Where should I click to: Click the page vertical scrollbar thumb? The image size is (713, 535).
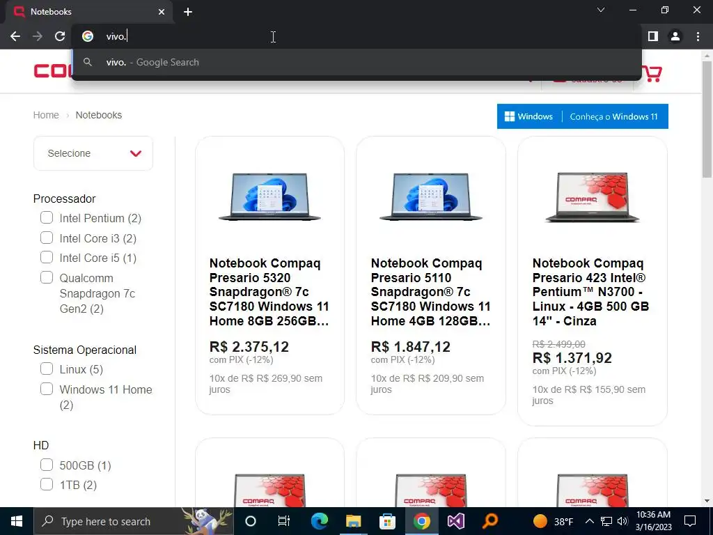(x=707, y=119)
